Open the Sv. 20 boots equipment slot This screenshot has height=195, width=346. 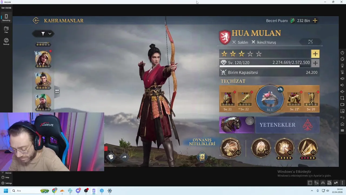tap(311, 99)
